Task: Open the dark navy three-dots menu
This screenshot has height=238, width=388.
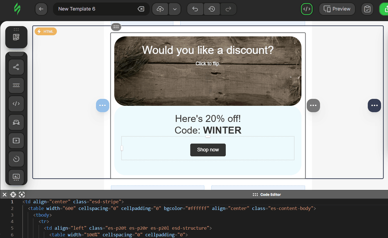Action: (x=374, y=106)
